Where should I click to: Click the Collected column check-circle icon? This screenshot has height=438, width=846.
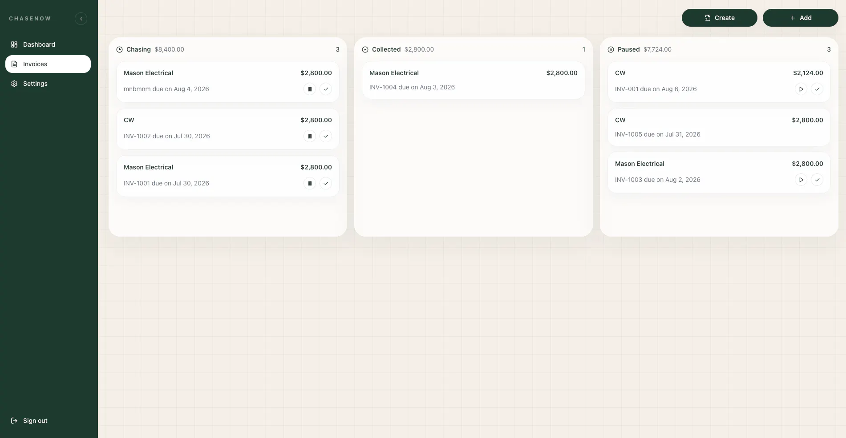pos(365,50)
